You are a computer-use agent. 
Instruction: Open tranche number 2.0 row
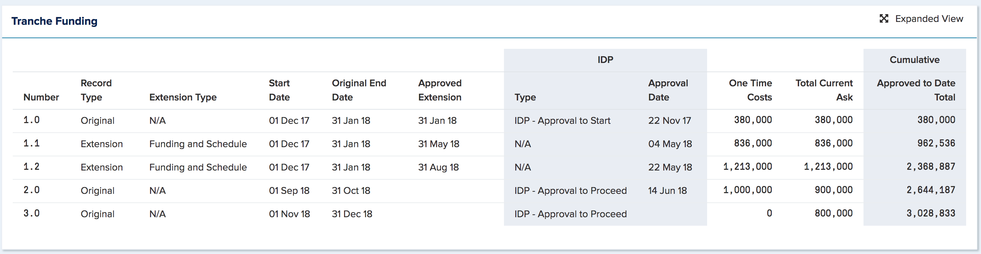[489, 191]
